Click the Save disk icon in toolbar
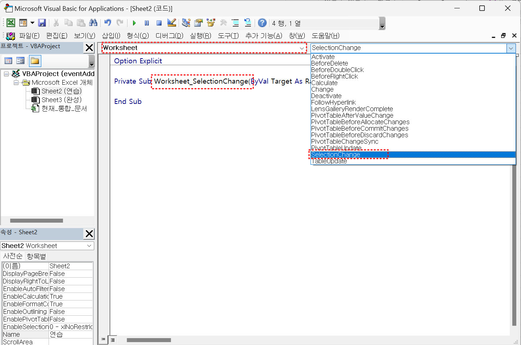 click(x=42, y=23)
